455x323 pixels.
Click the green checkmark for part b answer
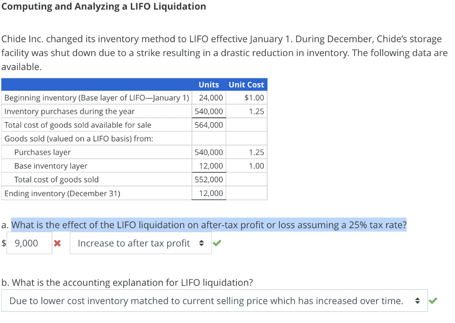(433, 300)
